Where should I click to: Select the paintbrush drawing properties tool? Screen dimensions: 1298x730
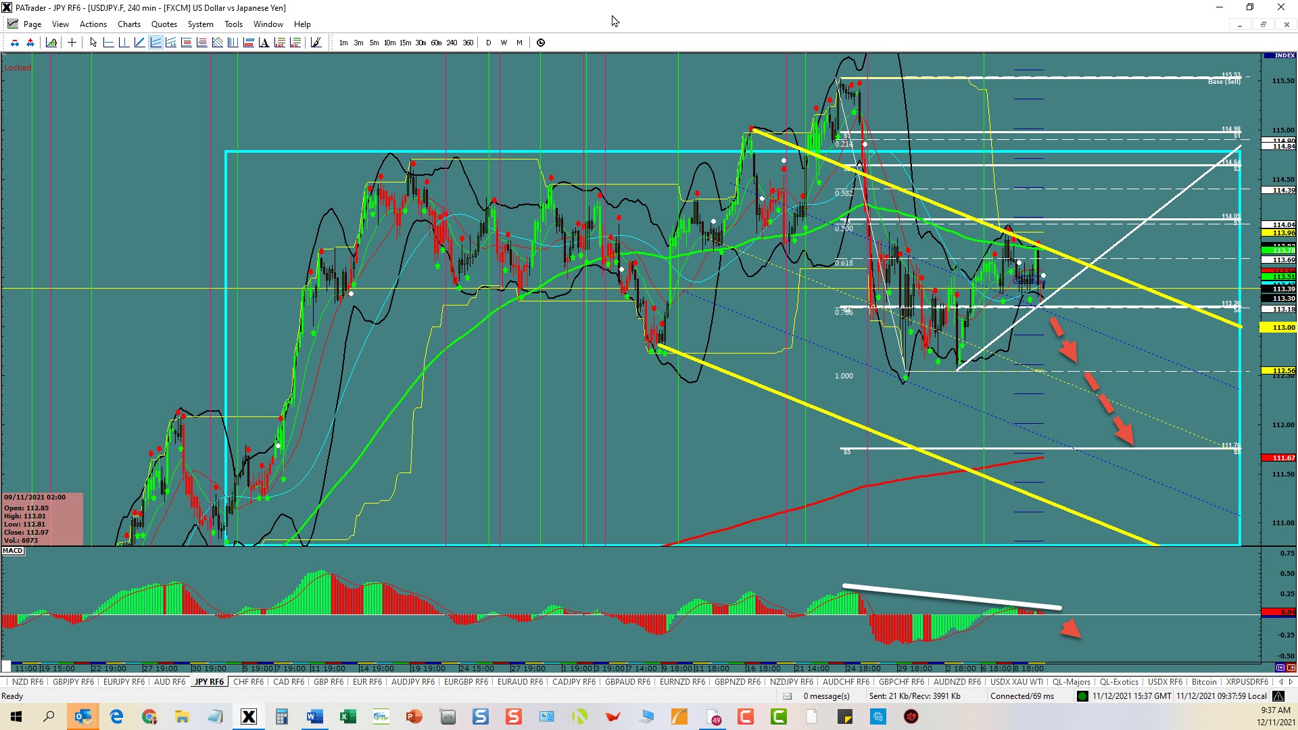pos(316,43)
